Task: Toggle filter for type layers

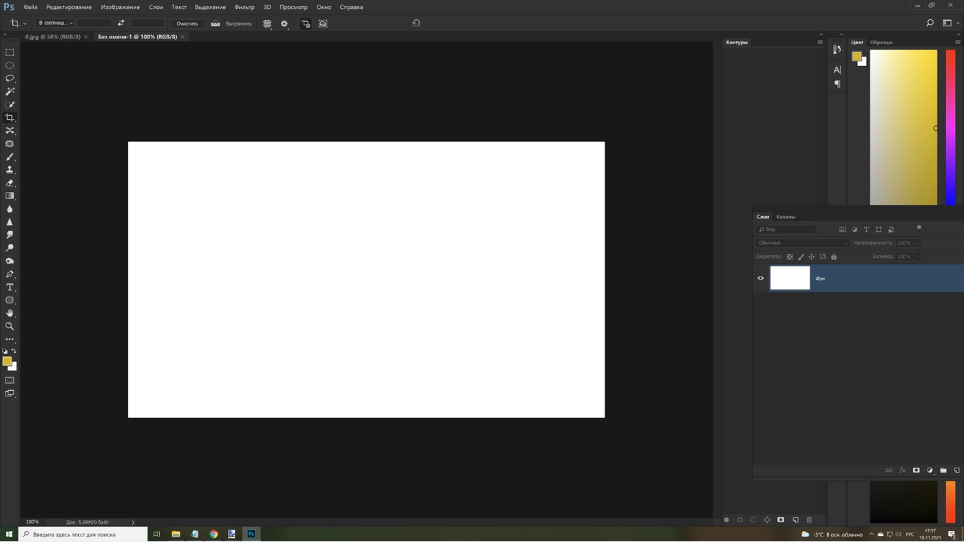Action: (x=867, y=230)
